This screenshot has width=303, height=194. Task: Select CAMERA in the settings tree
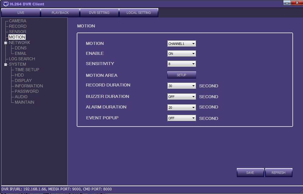[x=18, y=21]
